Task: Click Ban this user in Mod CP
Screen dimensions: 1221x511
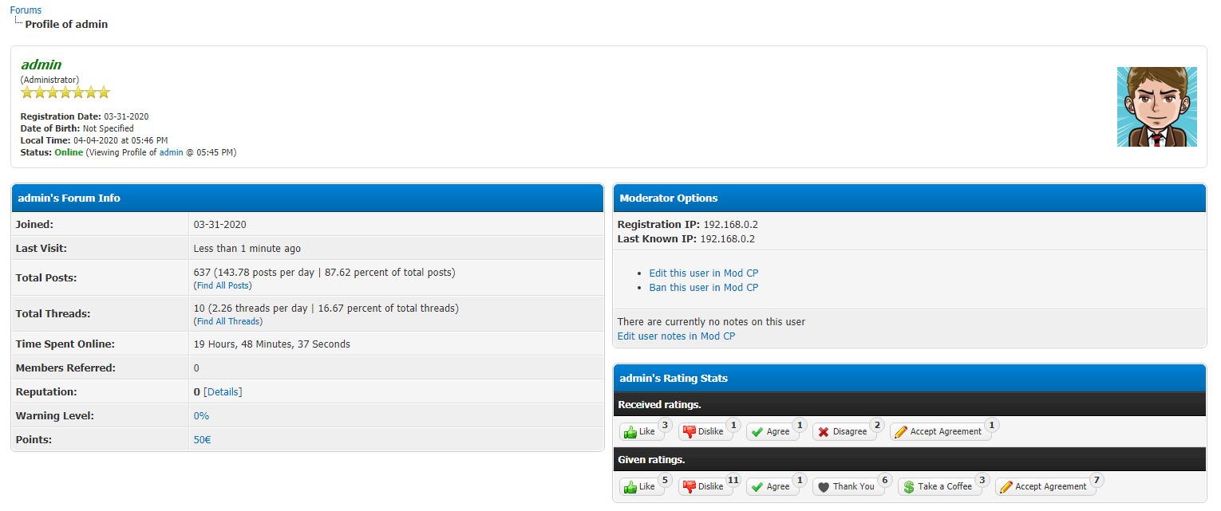Action: click(x=704, y=287)
